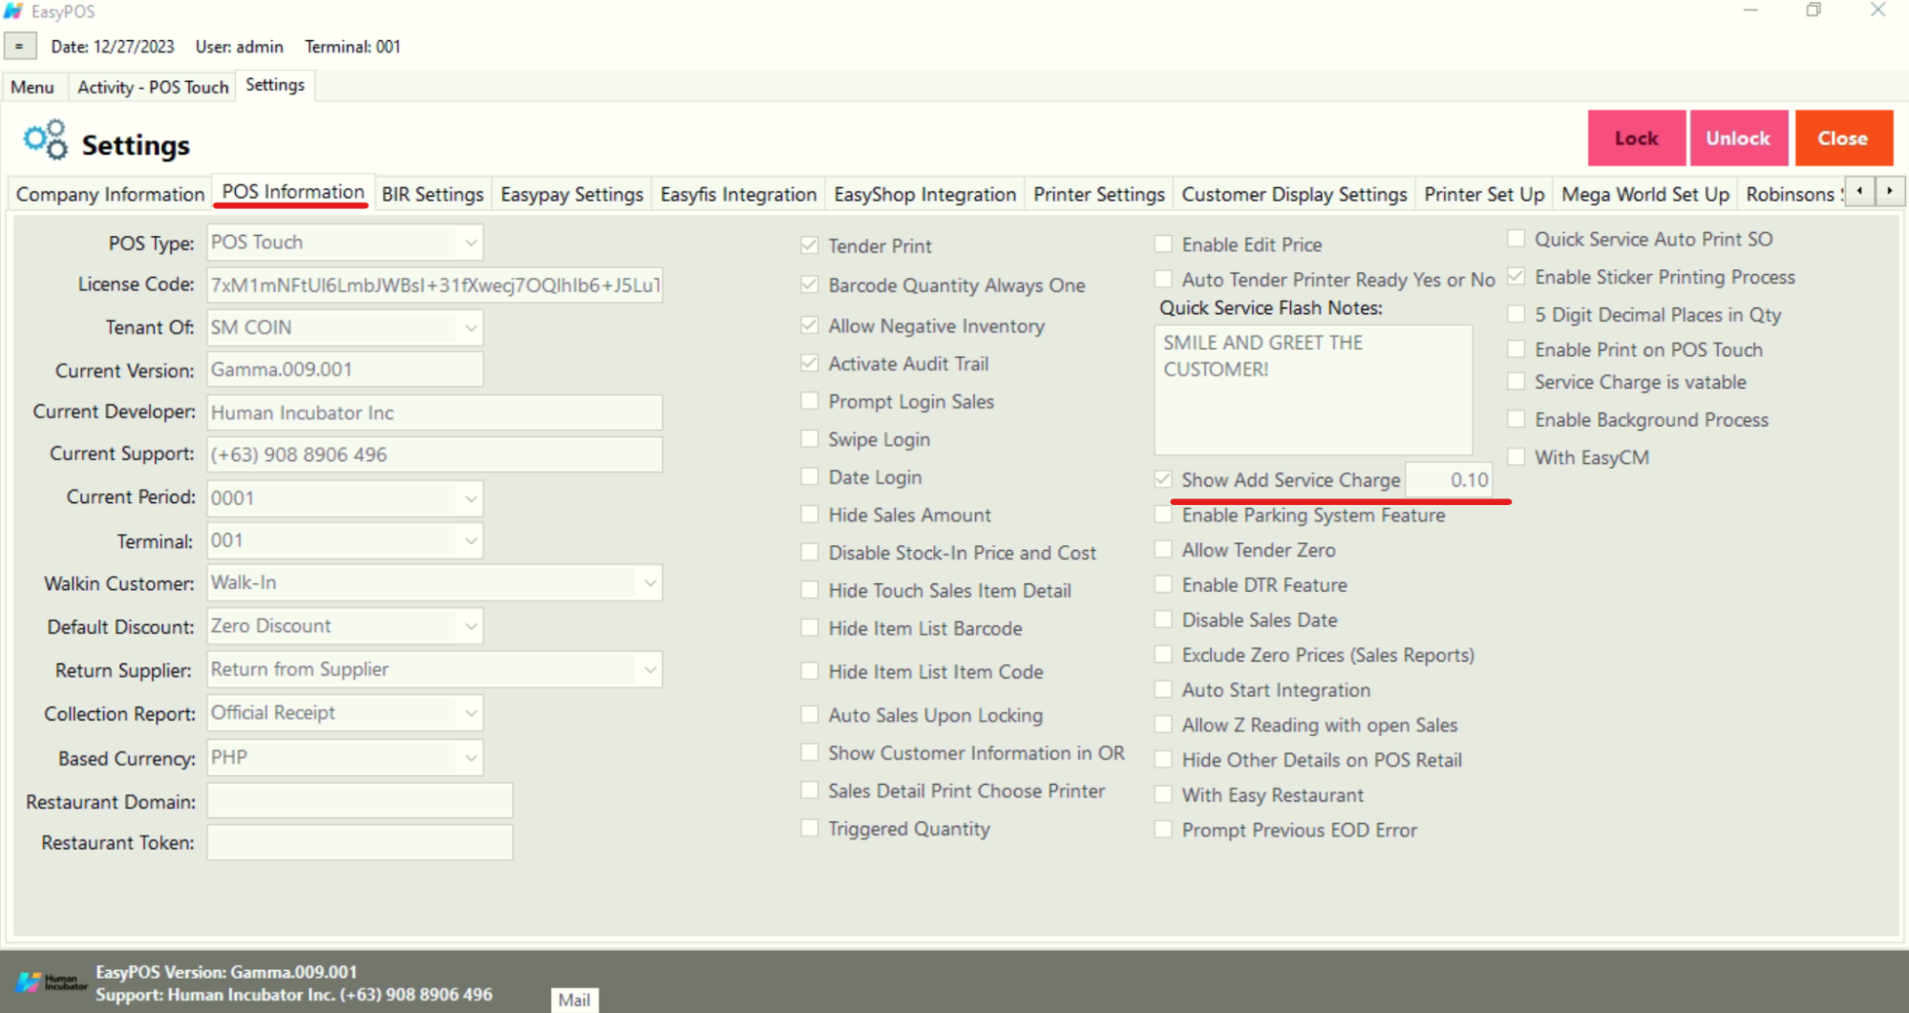
Task: Click the EasyPOS logo in title bar
Action: coord(13,11)
